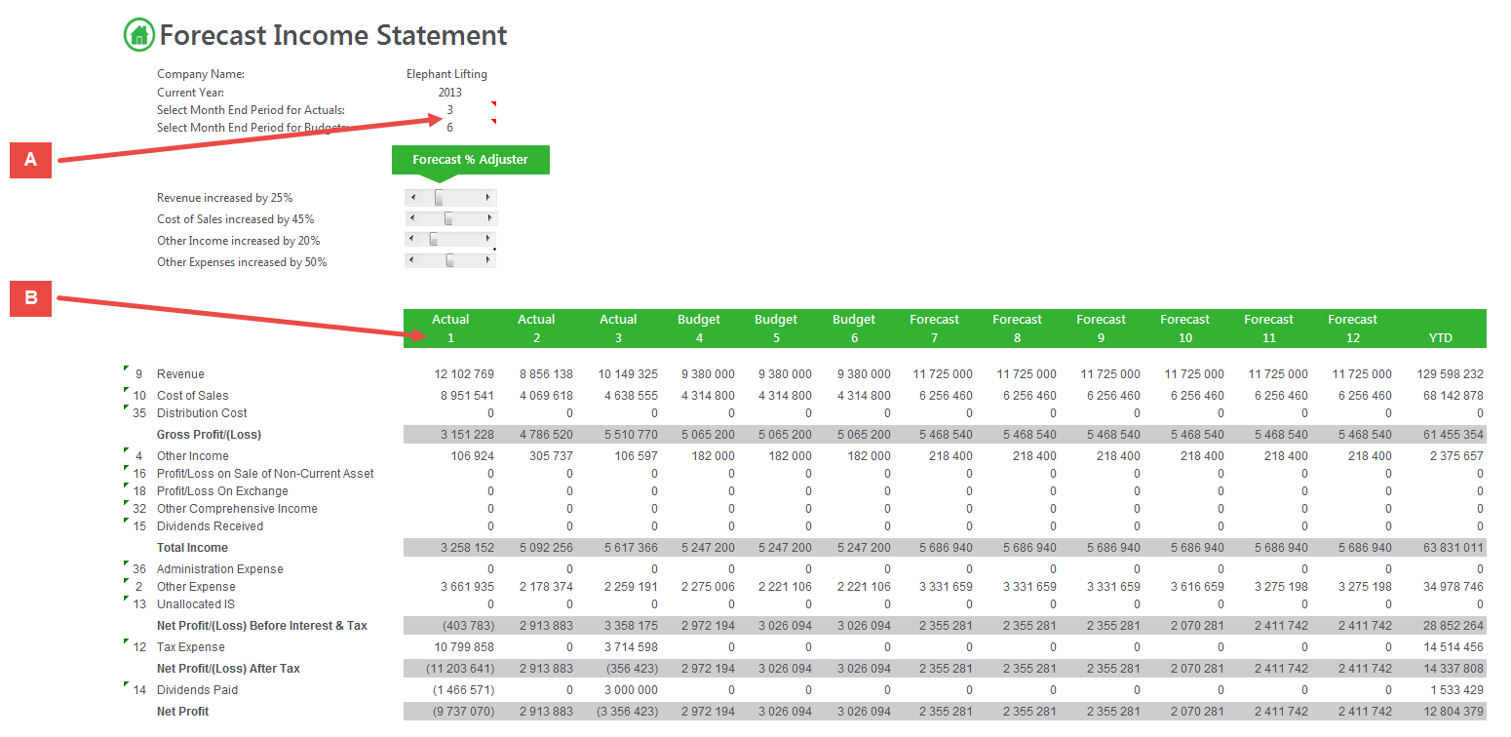The image size is (1511, 737).
Task: Select the Actuals month end period cell
Action: coord(449,109)
